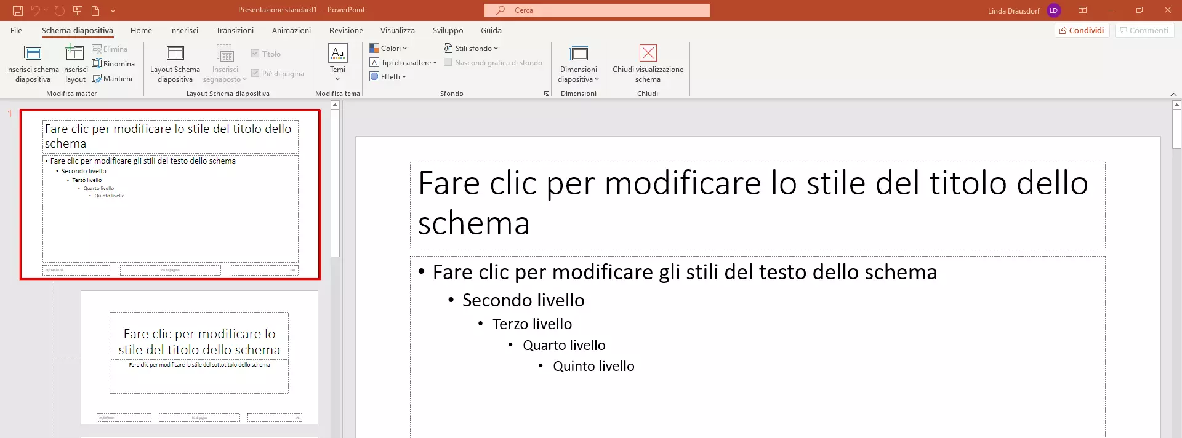Viewport: 1182px width, 438px height.
Task: Expand the Colori dropdown
Action: click(x=388, y=48)
